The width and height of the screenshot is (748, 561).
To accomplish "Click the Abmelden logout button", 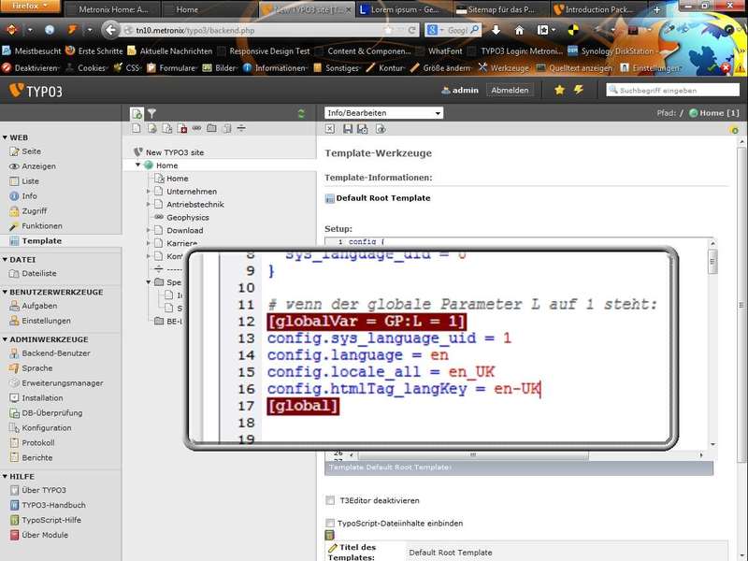I will coord(511,90).
